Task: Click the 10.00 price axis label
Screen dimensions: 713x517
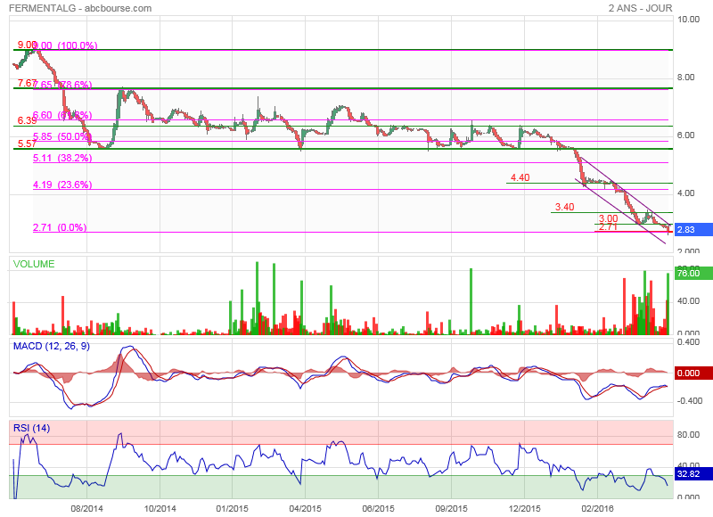Action: (x=688, y=19)
